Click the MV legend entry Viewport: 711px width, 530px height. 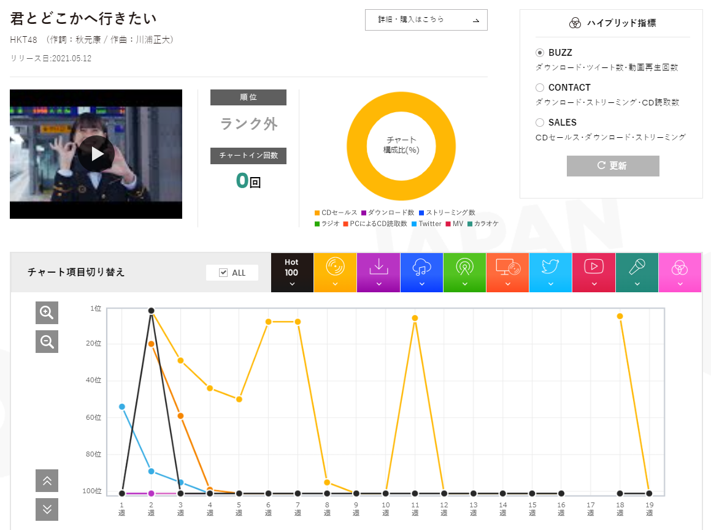click(x=455, y=224)
